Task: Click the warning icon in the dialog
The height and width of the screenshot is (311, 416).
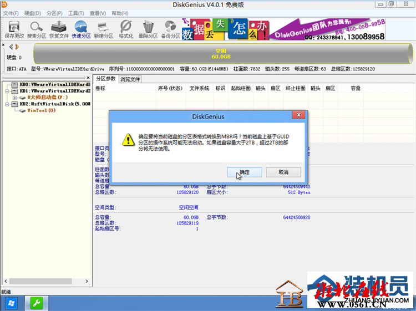Action: pos(129,140)
